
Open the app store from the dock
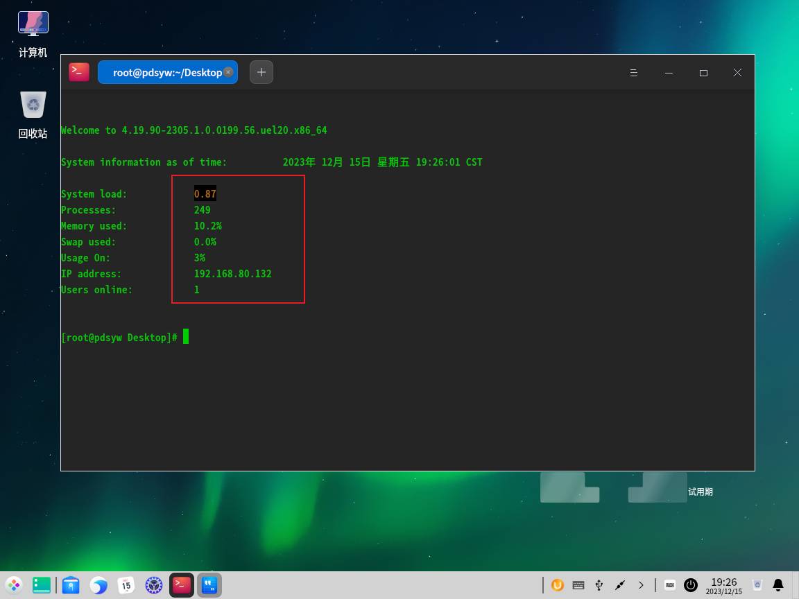(x=70, y=585)
